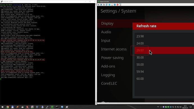Click the gray play-arrow icon in VNC toolbar
Image resolution: width=194 pixels, height=109 pixels.
pyautogui.click(x=112, y=5)
